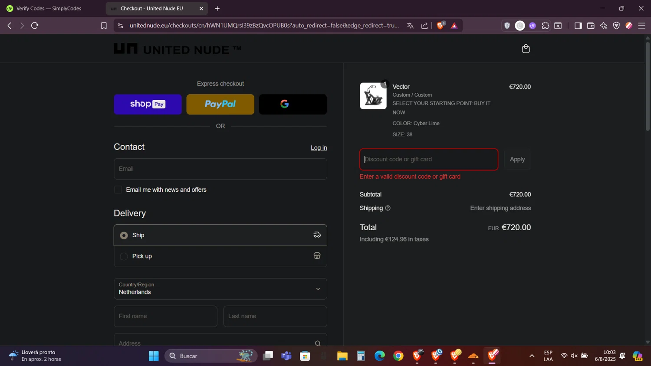This screenshot has width=651, height=366.
Task: Open File Explorer from taskbar
Action: (342, 356)
